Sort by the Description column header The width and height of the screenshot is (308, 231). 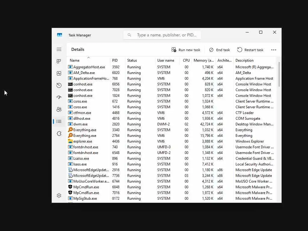point(255,60)
